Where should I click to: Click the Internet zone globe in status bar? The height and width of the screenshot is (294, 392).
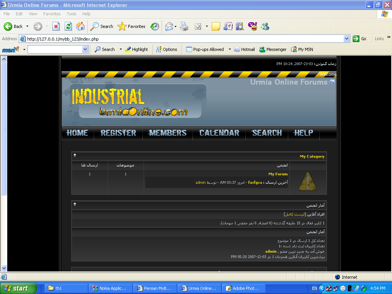point(338,277)
